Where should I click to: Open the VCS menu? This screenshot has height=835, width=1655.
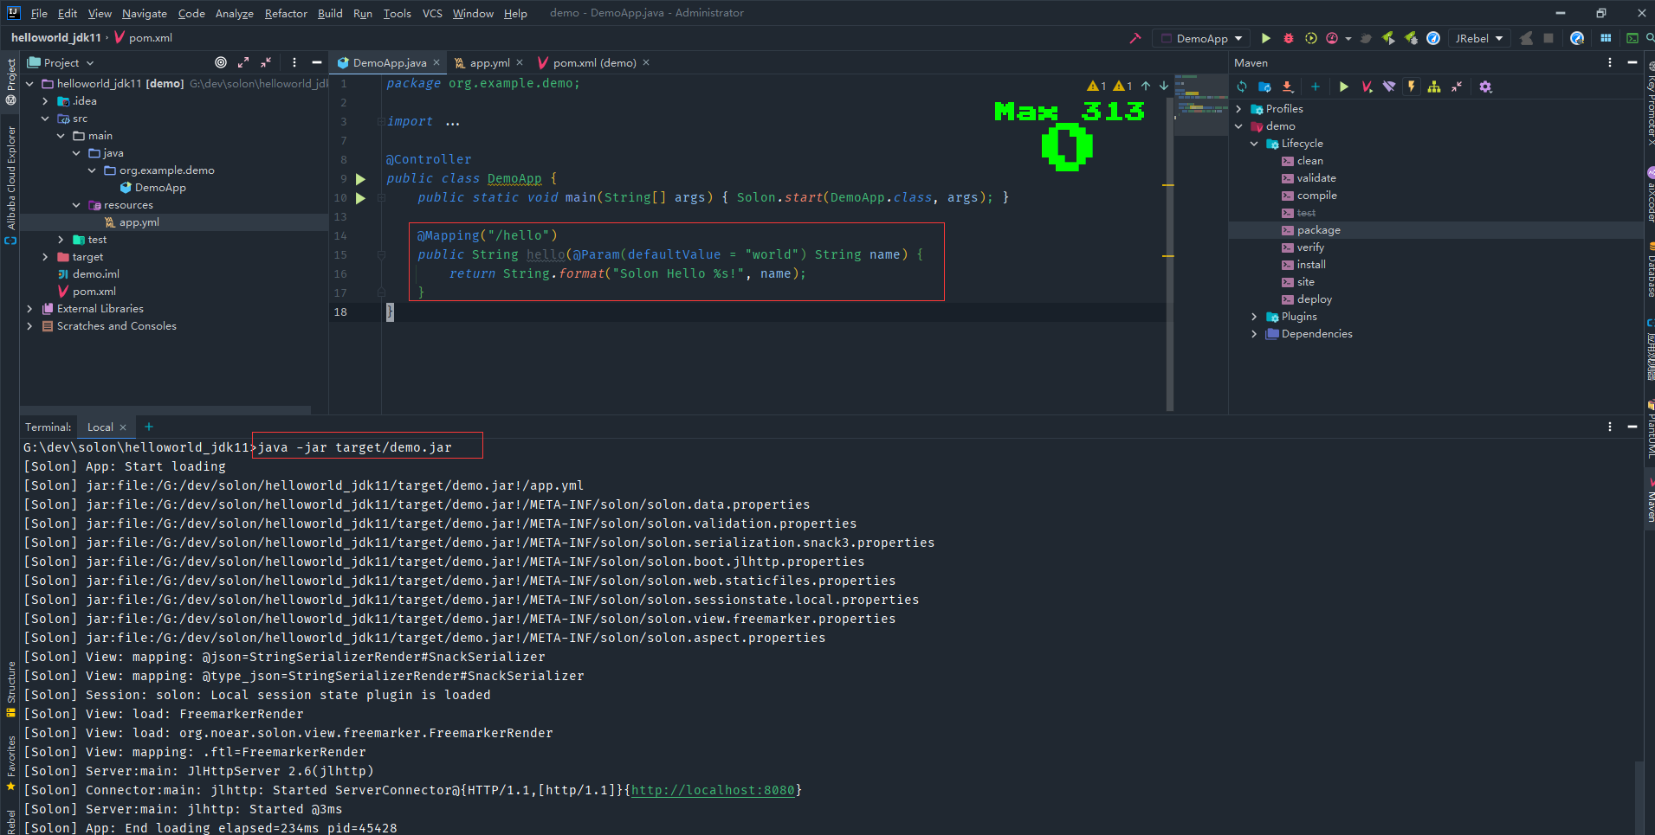point(432,13)
